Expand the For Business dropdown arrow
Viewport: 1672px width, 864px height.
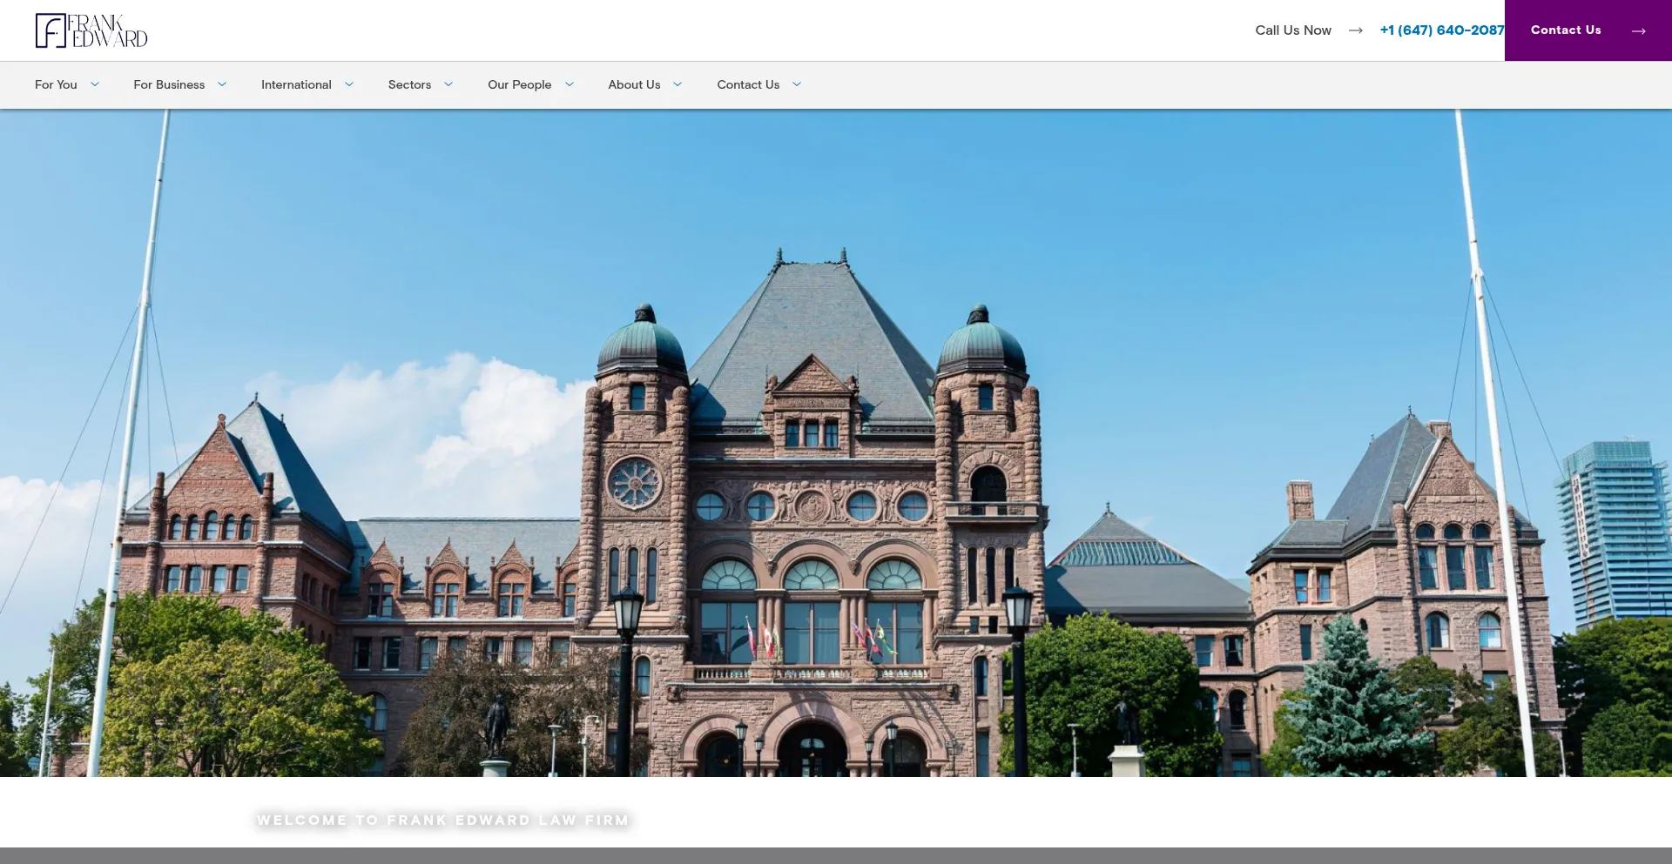tap(222, 84)
